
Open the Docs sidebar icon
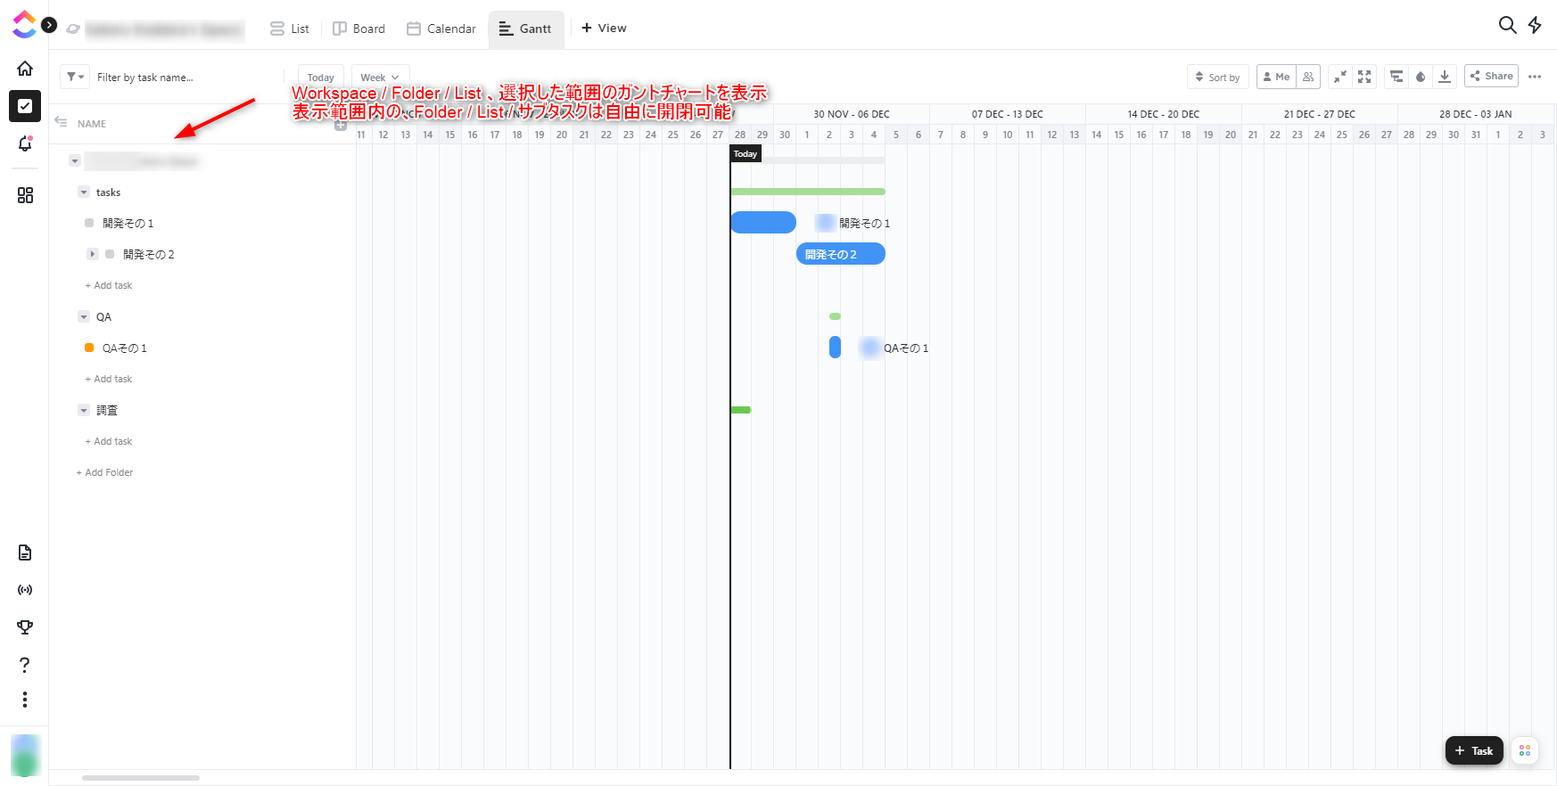point(25,553)
